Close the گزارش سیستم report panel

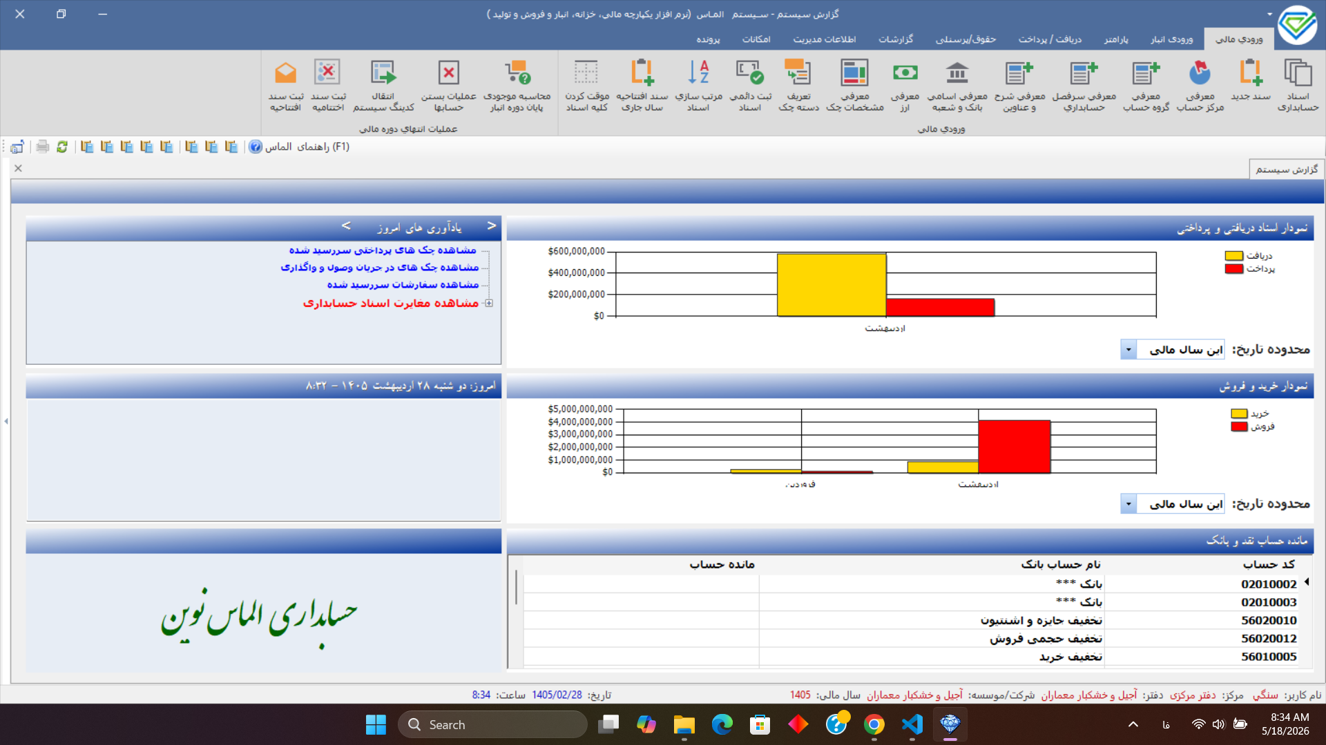point(19,168)
